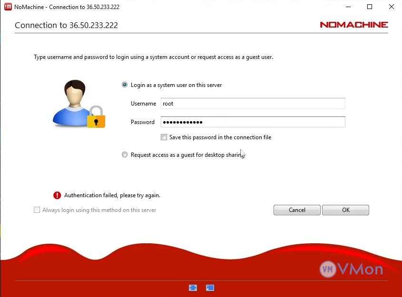Click the fullscreen icon at the bottom
The height and width of the screenshot is (297, 402).
click(193, 288)
